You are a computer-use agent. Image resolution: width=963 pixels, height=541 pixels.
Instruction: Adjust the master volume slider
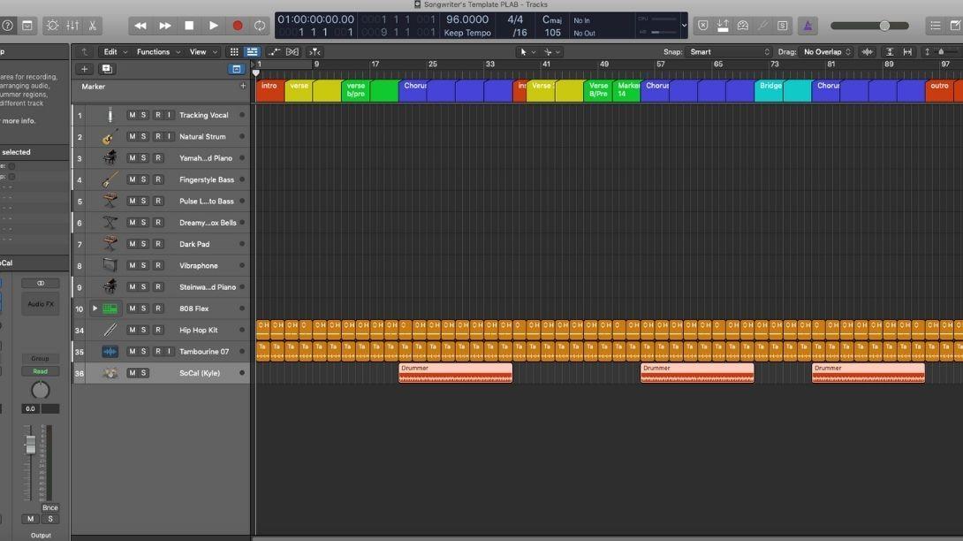(x=869, y=26)
